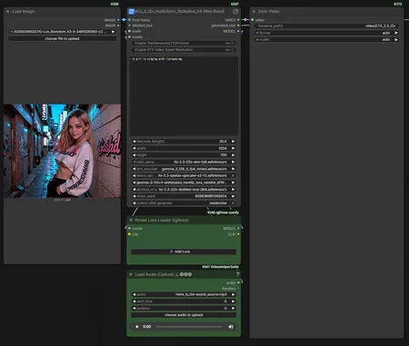
Task: Click the model input port on Power Lora Loader
Action: [x=129, y=228]
